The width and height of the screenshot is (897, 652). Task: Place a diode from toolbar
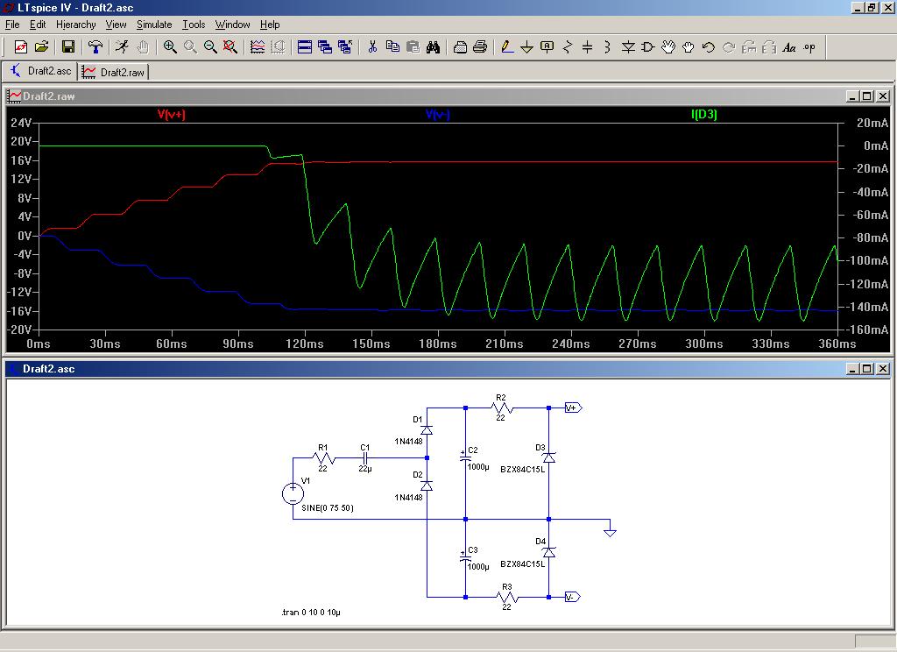[x=628, y=47]
